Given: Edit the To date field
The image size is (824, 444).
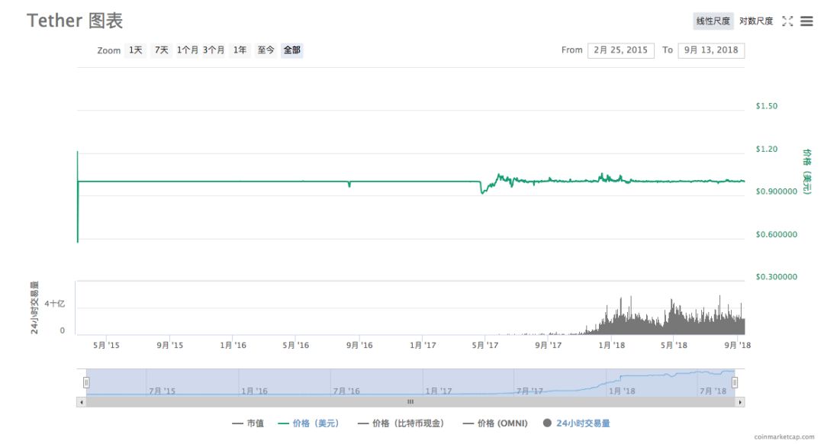Looking at the screenshot, I should (x=711, y=50).
